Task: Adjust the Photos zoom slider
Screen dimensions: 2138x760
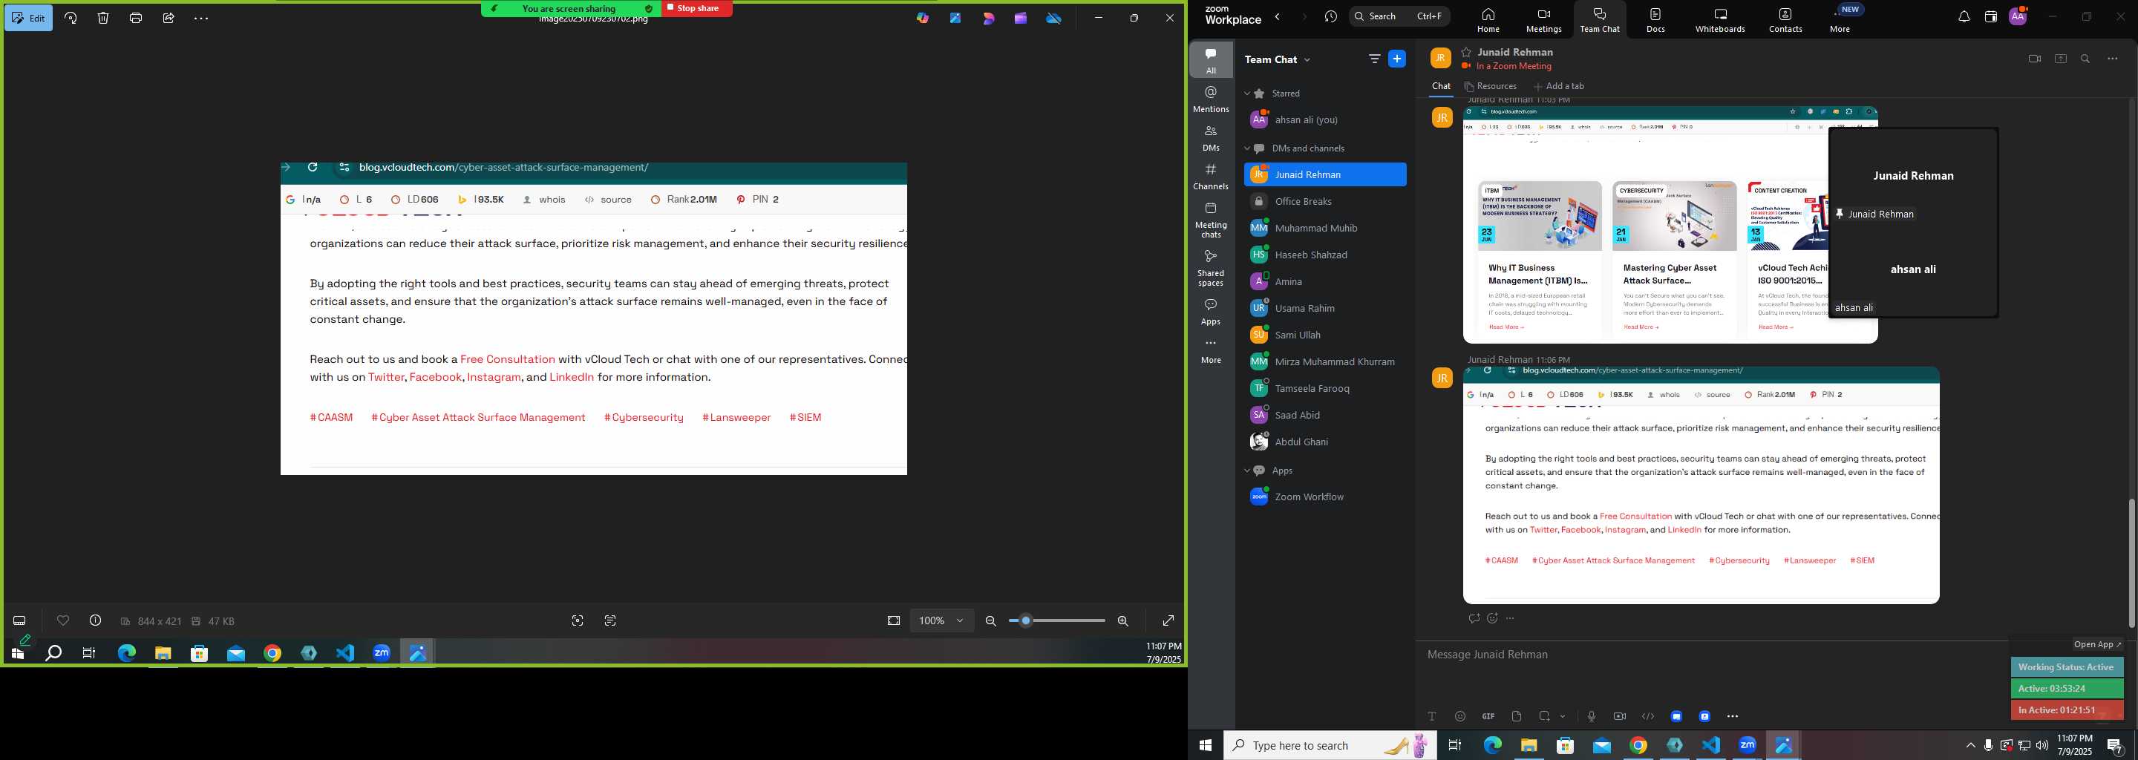Action: coord(1056,620)
